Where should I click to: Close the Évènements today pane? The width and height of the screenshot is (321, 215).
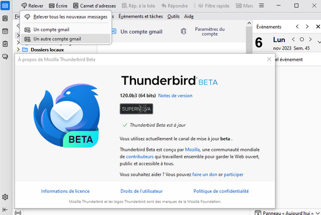(x=317, y=27)
